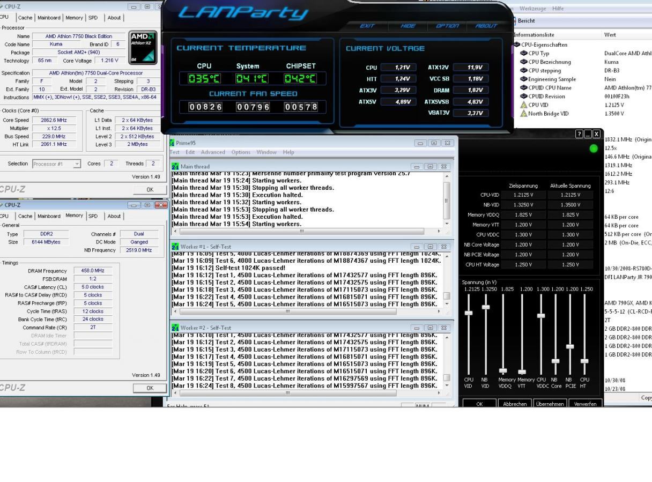Click the Memory VDDQ slider handle

pyautogui.click(x=503, y=370)
